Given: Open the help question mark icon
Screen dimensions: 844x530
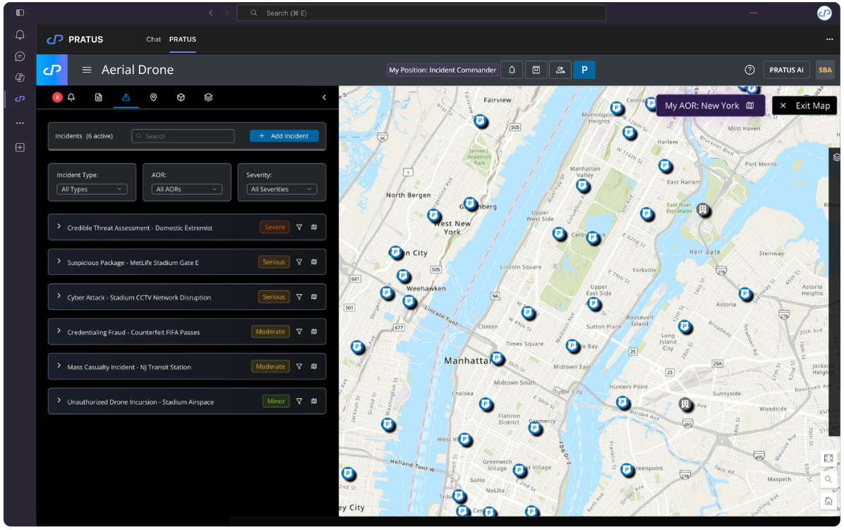Looking at the screenshot, I should pyautogui.click(x=749, y=70).
